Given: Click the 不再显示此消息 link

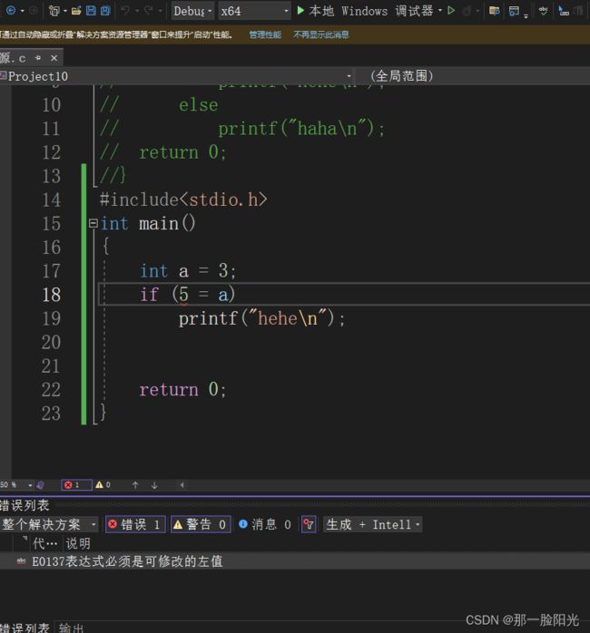Looking at the screenshot, I should coord(320,34).
